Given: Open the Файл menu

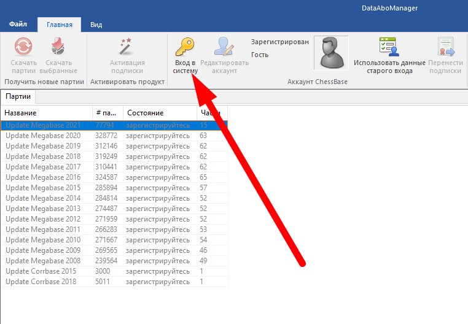Looking at the screenshot, I should pos(17,25).
